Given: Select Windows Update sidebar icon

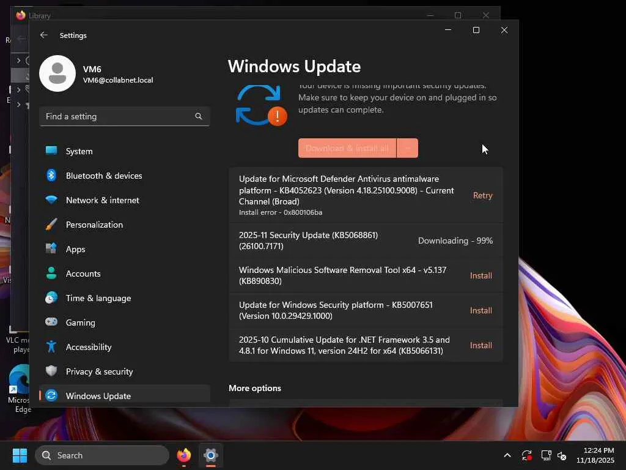Looking at the screenshot, I should (x=51, y=396).
